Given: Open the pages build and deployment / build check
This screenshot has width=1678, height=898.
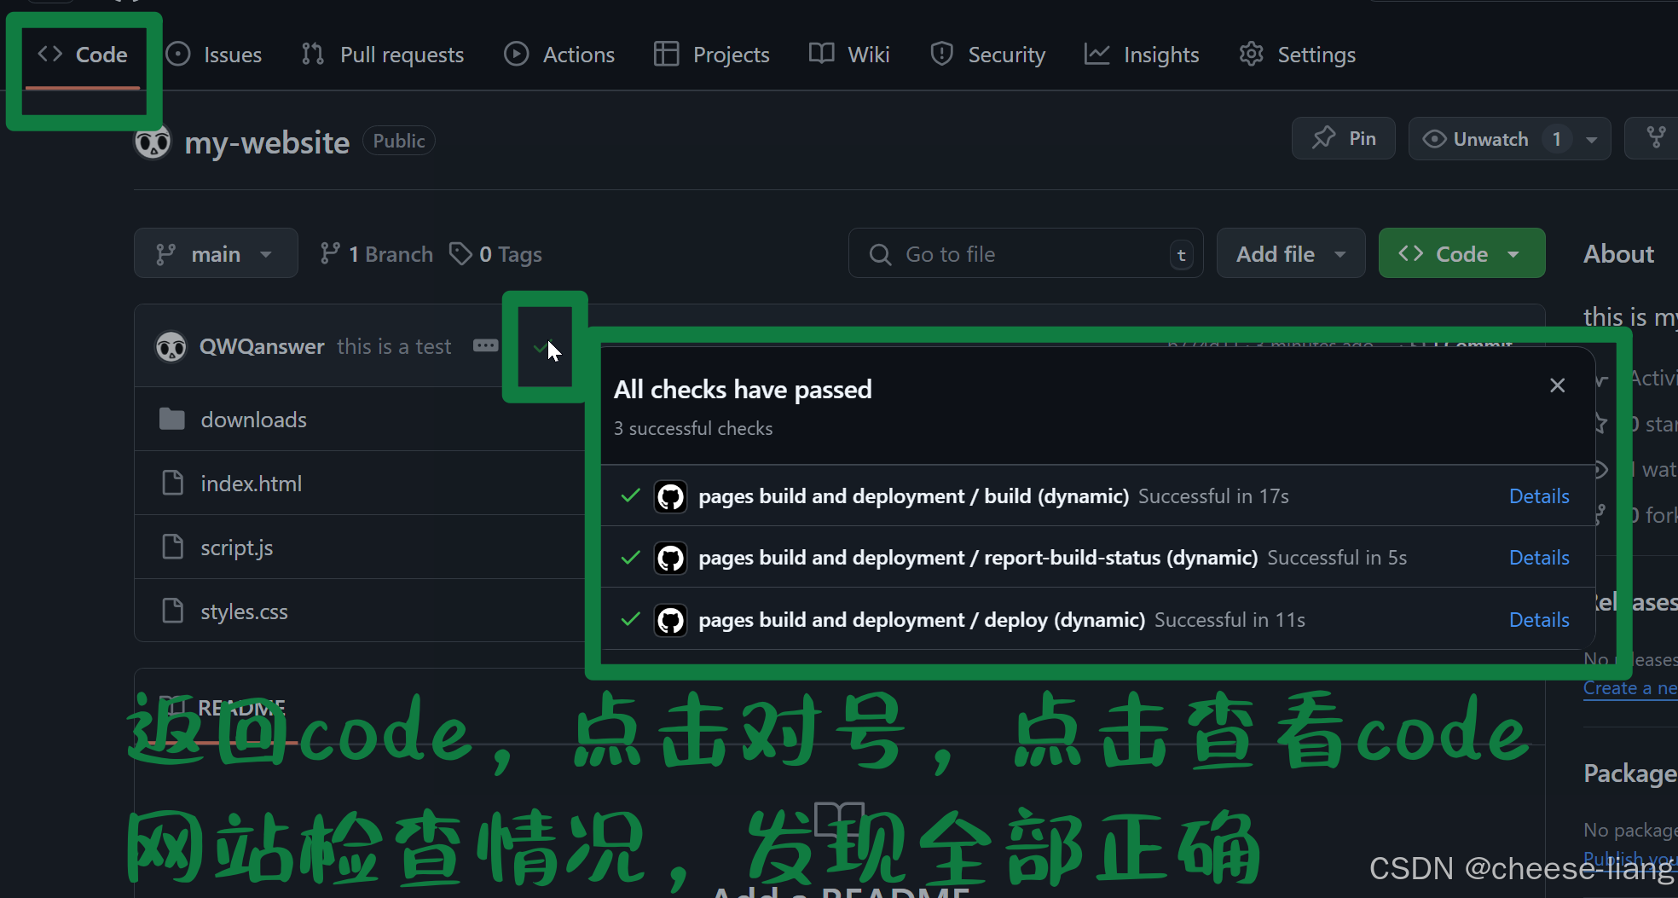Looking at the screenshot, I should point(913,496).
